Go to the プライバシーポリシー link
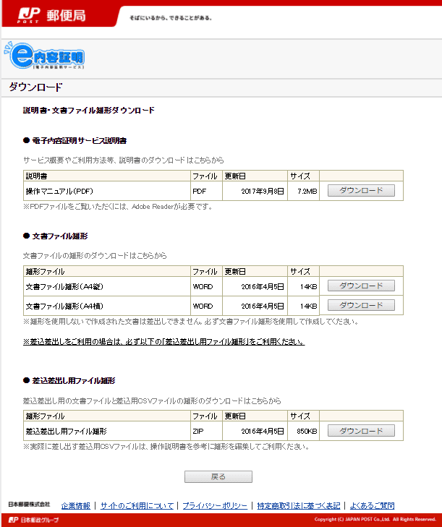Image resolution: width=442 pixels, height=527 pixels. click(x=215, y=505)
